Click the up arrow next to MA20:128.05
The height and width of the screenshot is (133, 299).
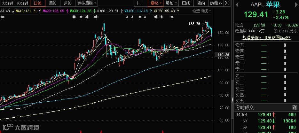point(67,11)
